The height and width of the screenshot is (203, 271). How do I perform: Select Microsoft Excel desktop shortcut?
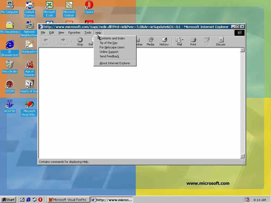(49, 9)
